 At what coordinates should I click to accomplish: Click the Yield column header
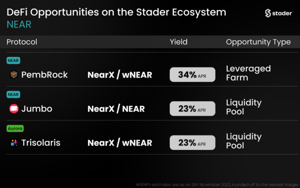(179, 42)
